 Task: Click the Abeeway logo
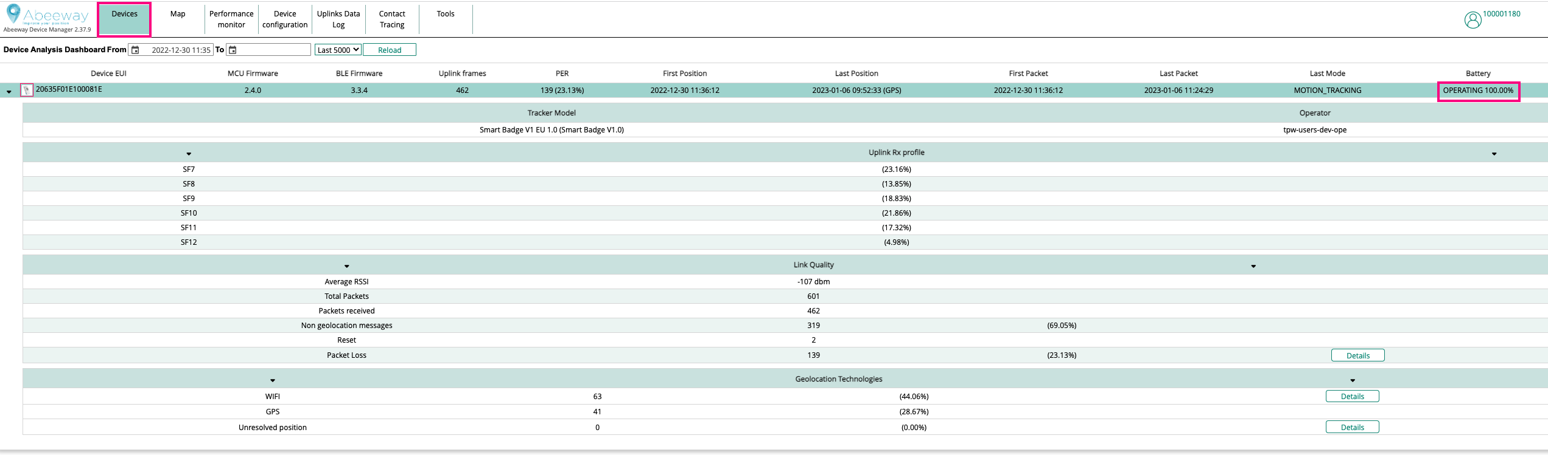point(47,15)
